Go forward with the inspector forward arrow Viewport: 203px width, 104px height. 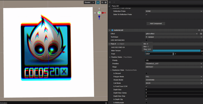coord(114,2)
